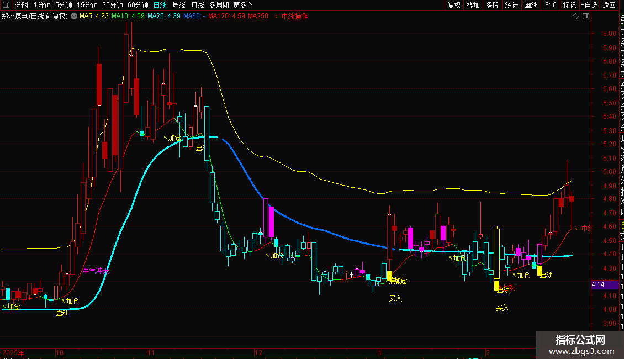Click the 买入 signal near February
Image resolution: width=624 pixels, height=359 pixels.
click(x=503, y=308)
